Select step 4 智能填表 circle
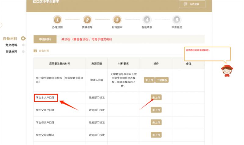Screen dimensions: 244x145 147,20
